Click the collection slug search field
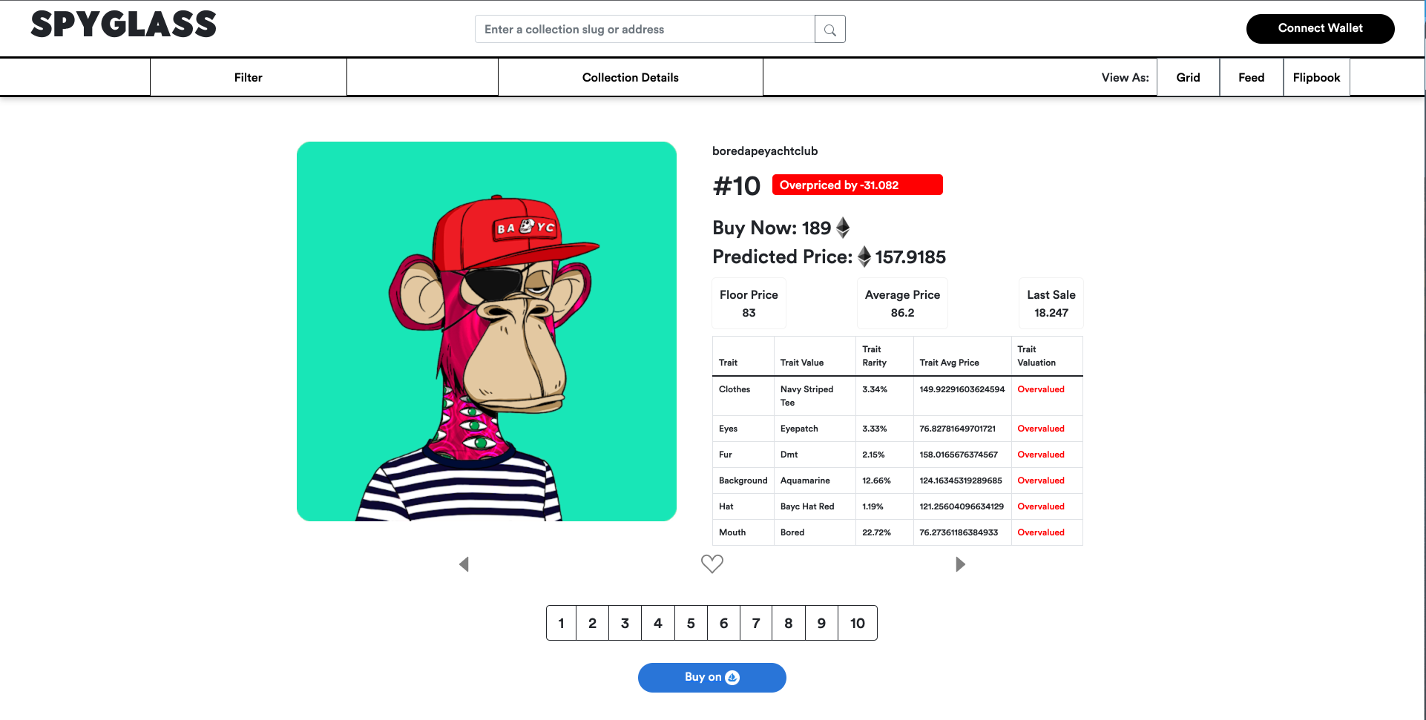1426x720 pixels. pos(645,30)
